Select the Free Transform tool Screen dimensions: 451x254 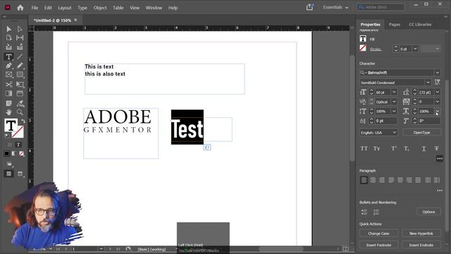(20, 85)
